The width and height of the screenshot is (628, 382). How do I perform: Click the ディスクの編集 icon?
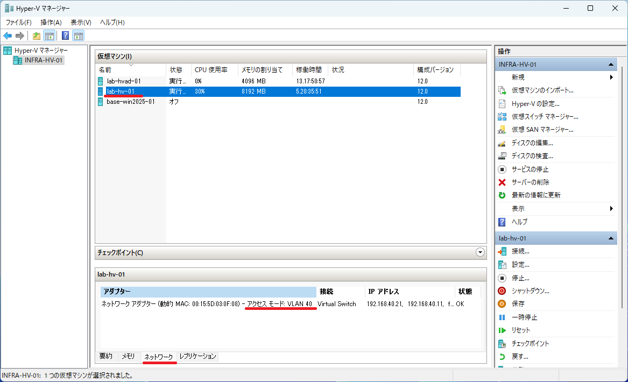click(502, 143)
